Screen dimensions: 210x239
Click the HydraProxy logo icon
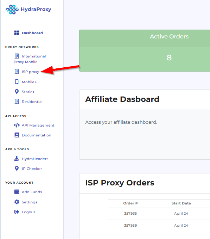click(12, 10)
